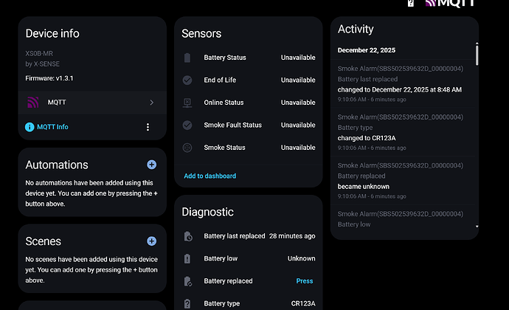Open the Battery type CR123A row
This screenshot has height=310, width=509.
249,303
